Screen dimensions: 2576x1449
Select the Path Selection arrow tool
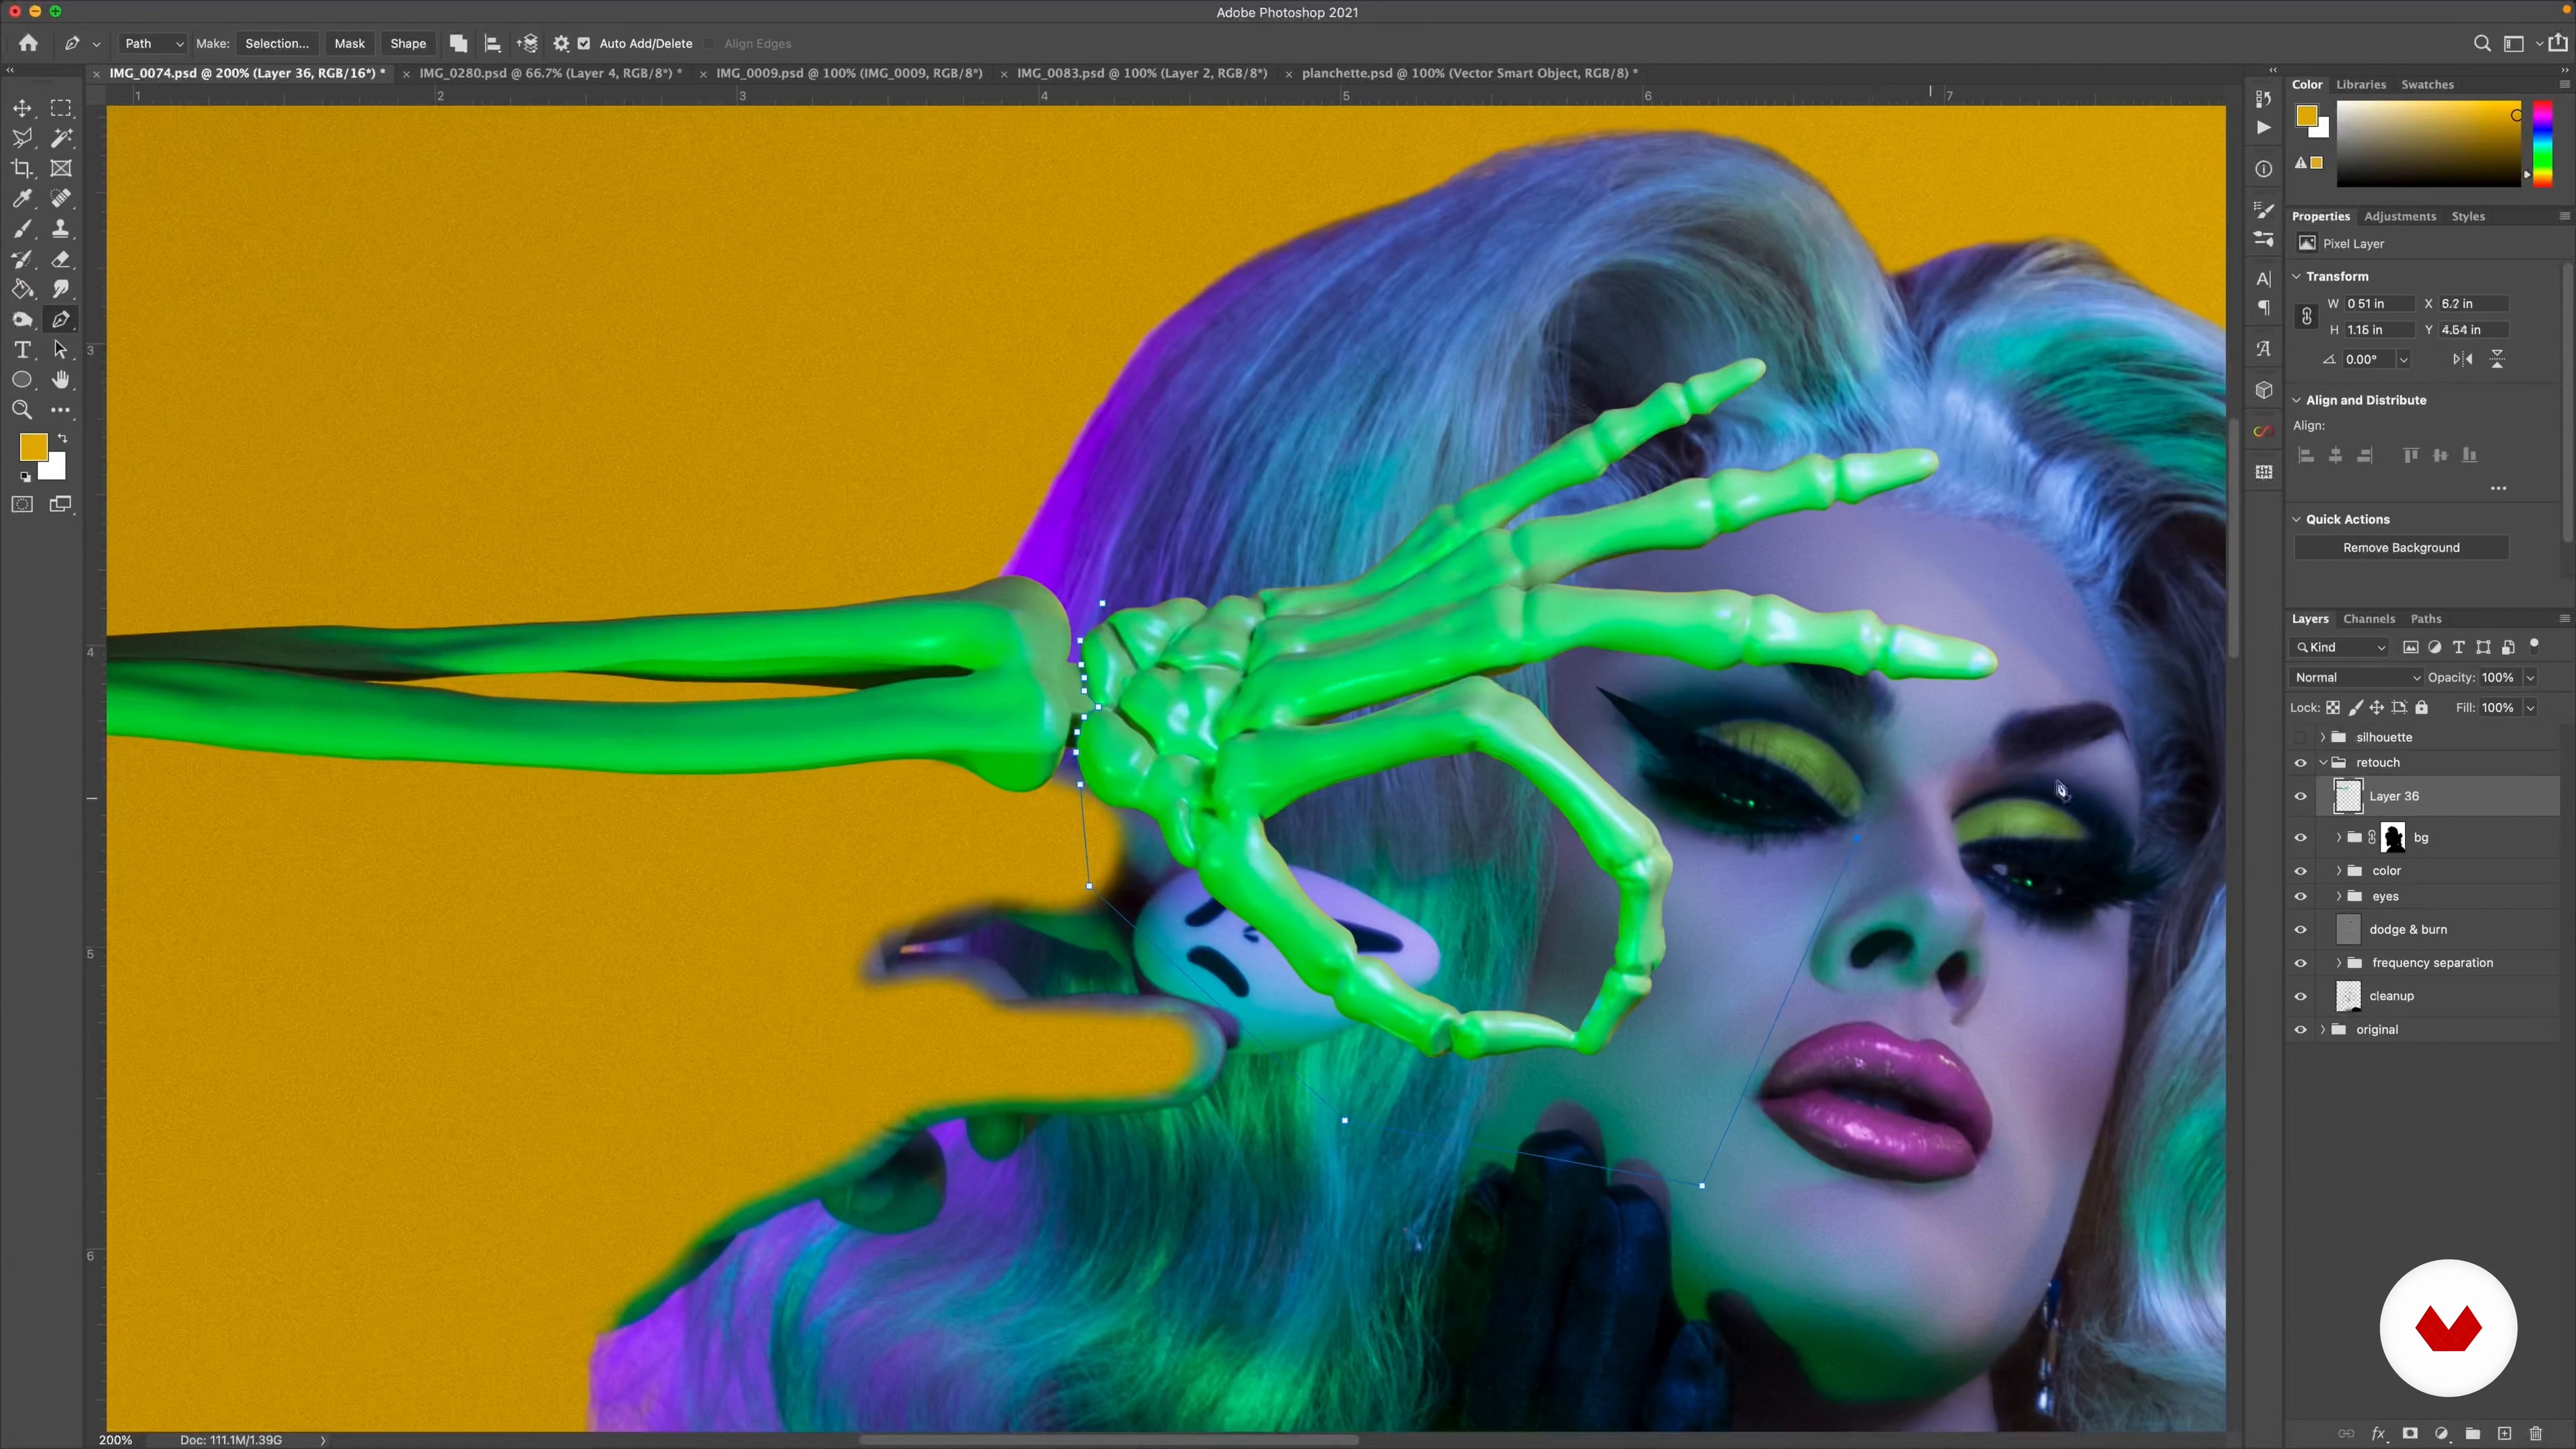[61, 350]
